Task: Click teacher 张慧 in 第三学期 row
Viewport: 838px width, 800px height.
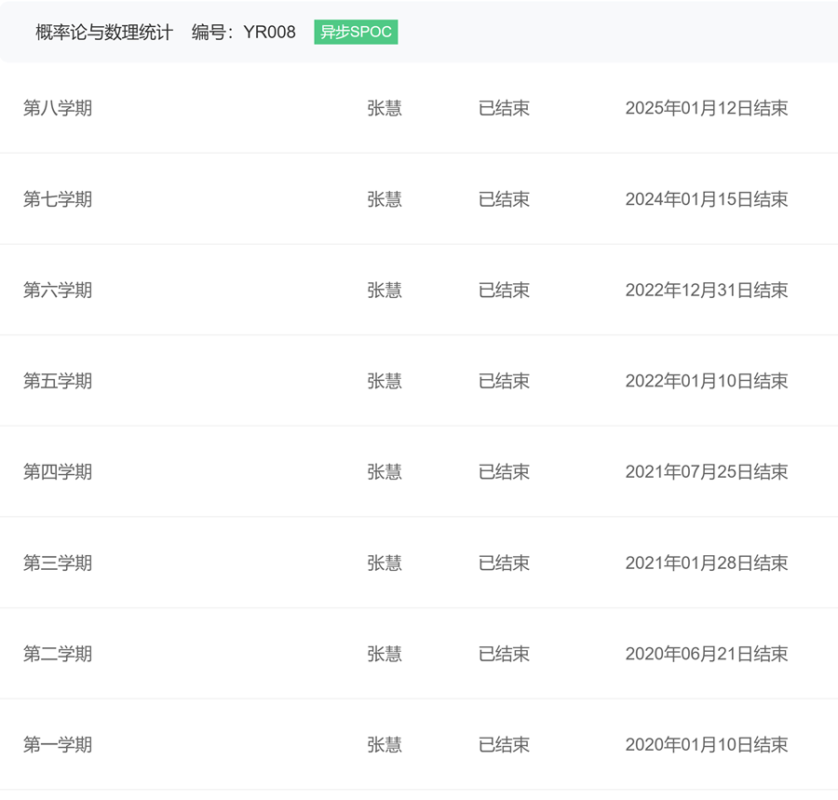Action: click(385, 563)
